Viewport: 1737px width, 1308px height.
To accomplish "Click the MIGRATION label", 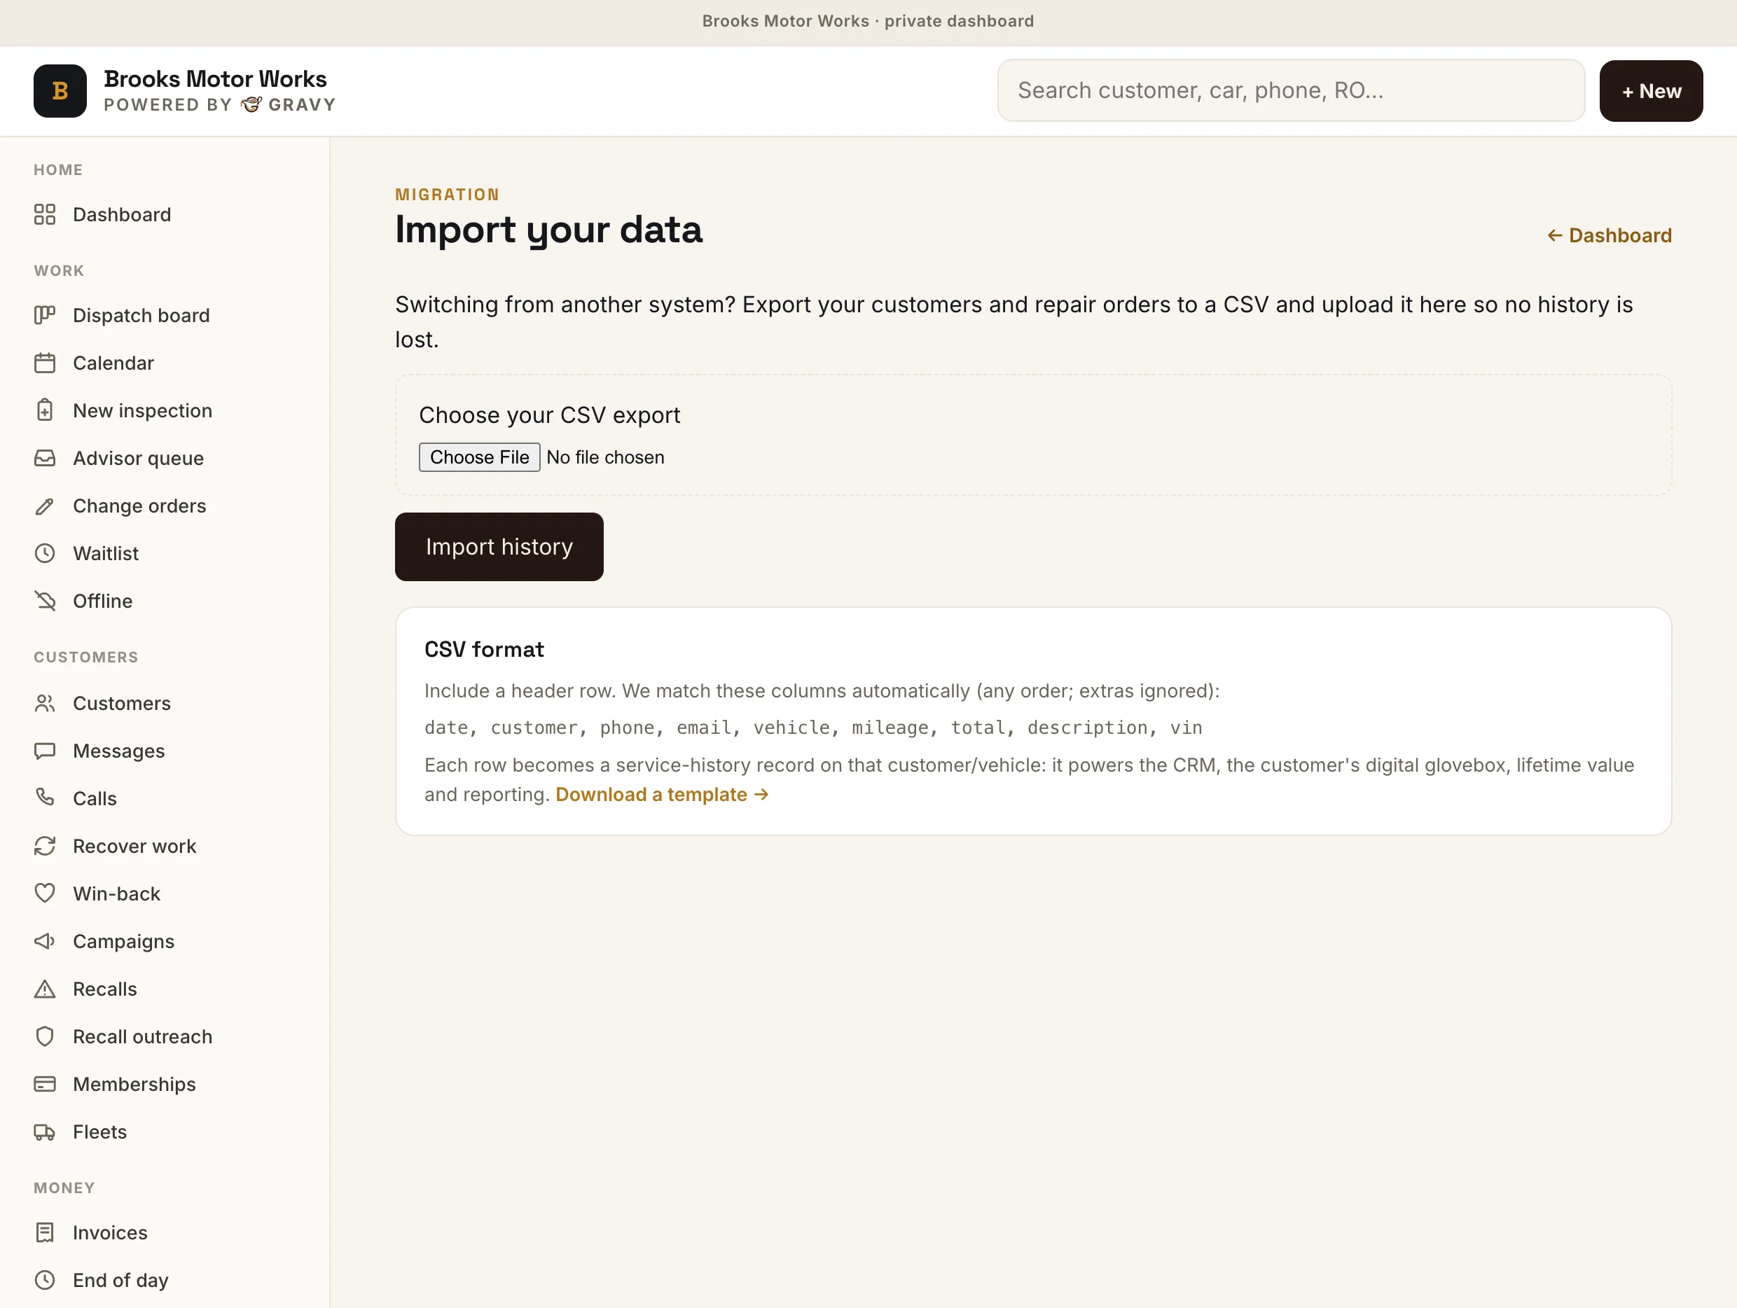I will pos(447,194).
